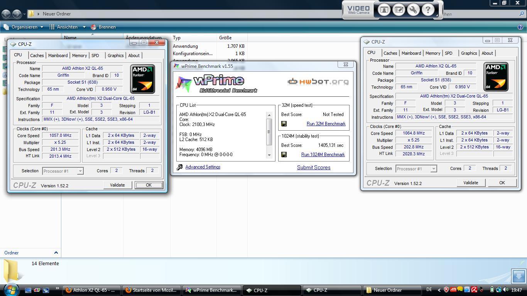
Task: Click the volume tray icon
Action: click(x=505, y=290)
